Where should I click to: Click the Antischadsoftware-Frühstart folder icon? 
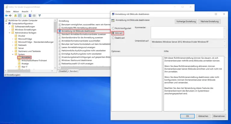pyautogui.click(x=19, y=61)
